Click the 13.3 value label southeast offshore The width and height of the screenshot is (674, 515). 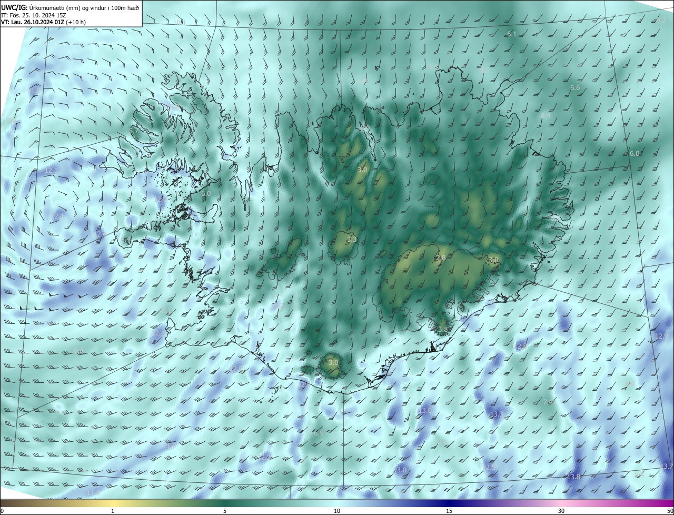click(x=496, y=414)
